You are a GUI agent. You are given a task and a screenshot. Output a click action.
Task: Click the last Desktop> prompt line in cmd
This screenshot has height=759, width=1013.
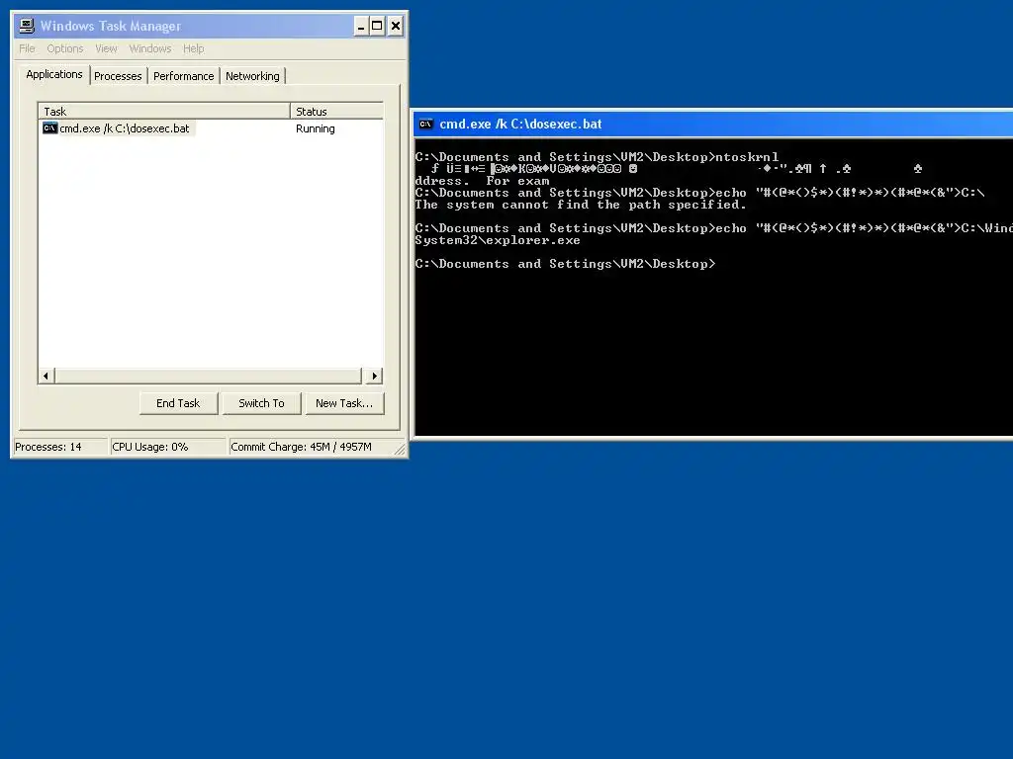pos(565,263)
